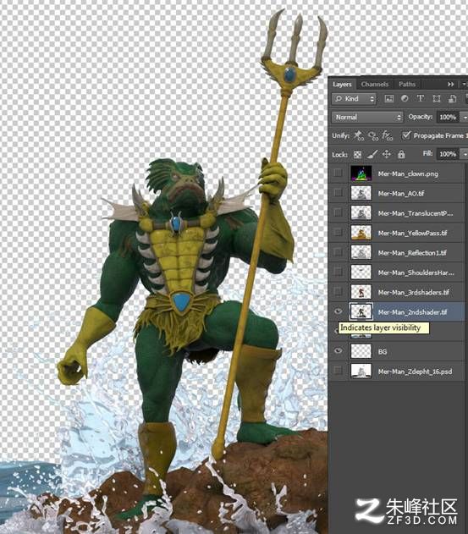Hide the Mer-Man_2ndshader.tif layer
The height and width of the screenshot is (534, 468).
click(x=338, y=311)
